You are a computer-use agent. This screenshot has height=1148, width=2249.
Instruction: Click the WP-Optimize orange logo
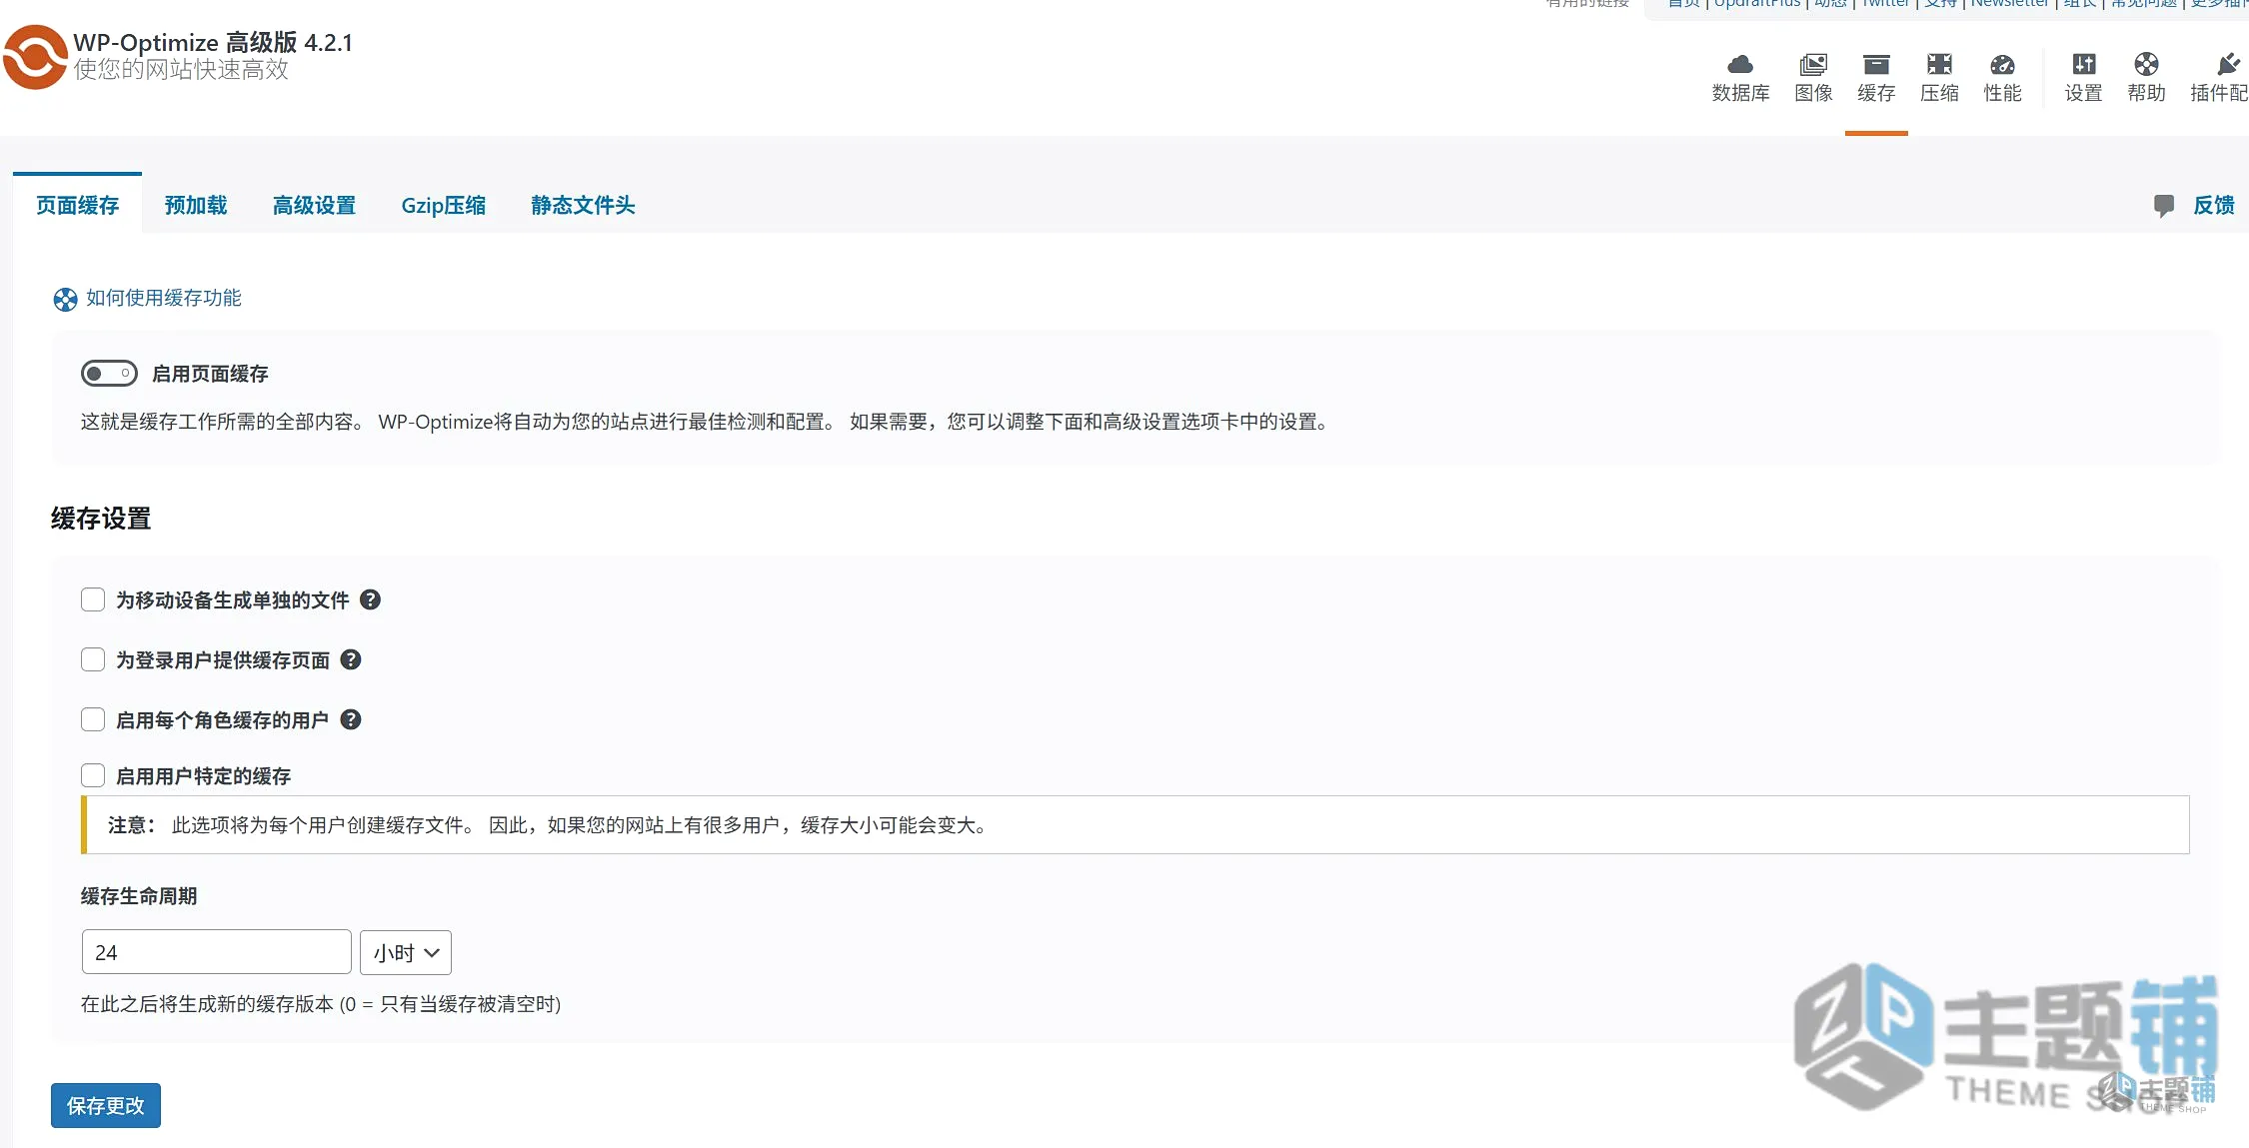35,57
